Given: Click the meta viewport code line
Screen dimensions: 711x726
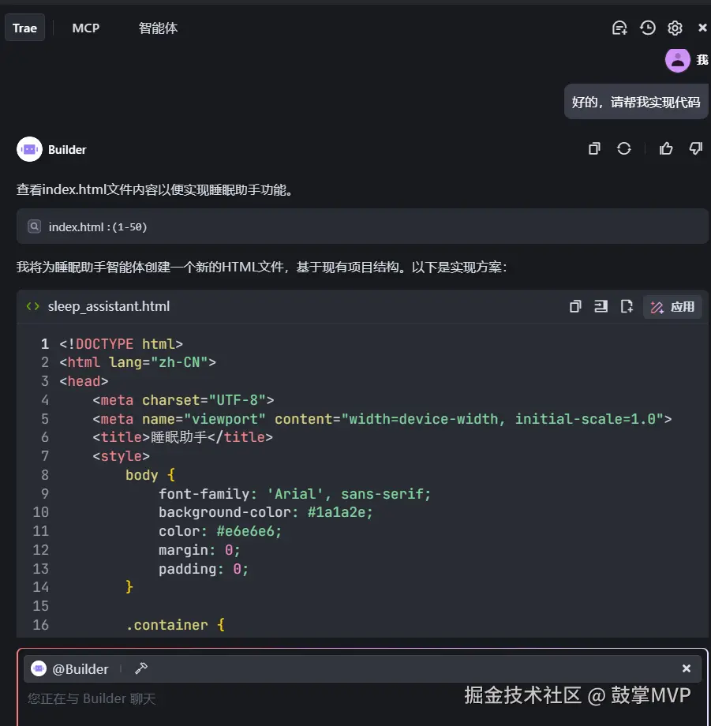Looking at the screenshot, I should [383, 419].
